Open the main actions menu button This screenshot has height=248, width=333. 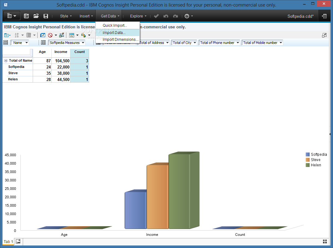tap(12, 16)
